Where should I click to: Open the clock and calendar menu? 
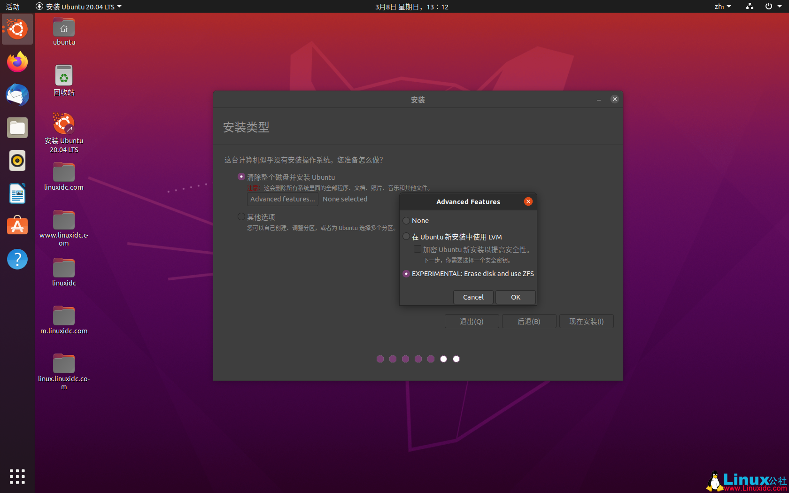click(412, 7)
